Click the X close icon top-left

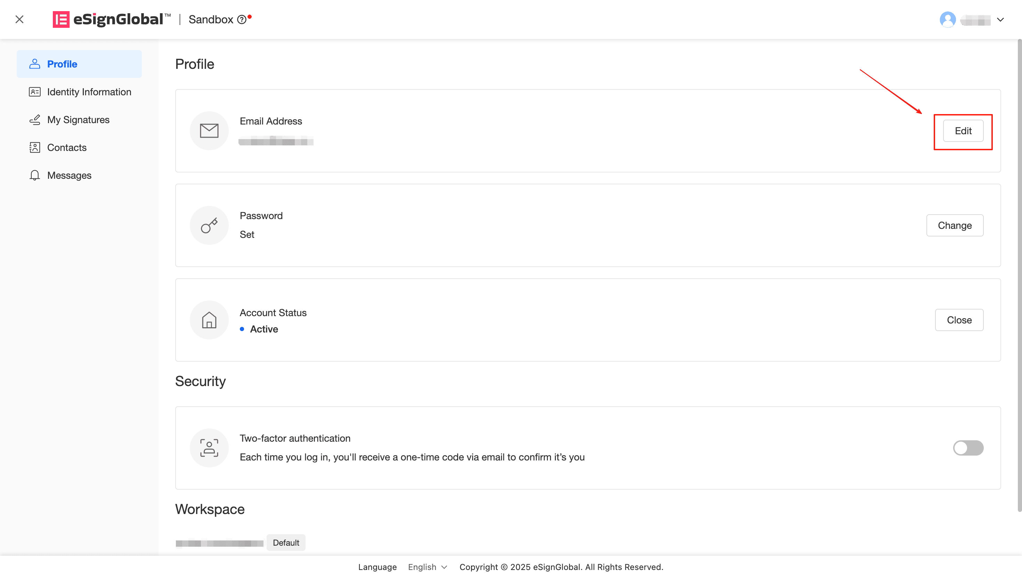[x=19, y=19]
